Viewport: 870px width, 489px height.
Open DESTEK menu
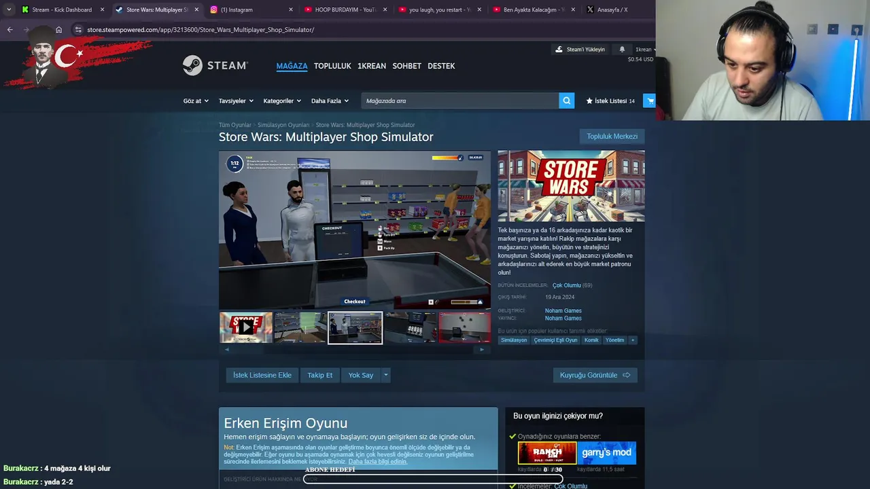pyautogui.click(x=441, y=66)
